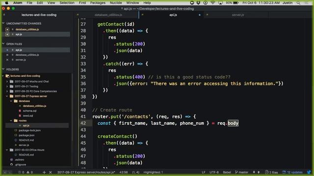Switch to the server.js tab
Image resolution: width=314 pixels, height=176 pixels.
tap(238, 15)
